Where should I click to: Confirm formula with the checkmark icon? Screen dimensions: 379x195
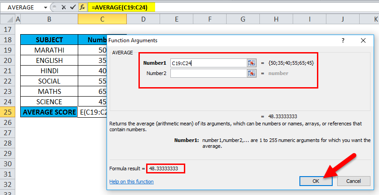coord(73,8)
